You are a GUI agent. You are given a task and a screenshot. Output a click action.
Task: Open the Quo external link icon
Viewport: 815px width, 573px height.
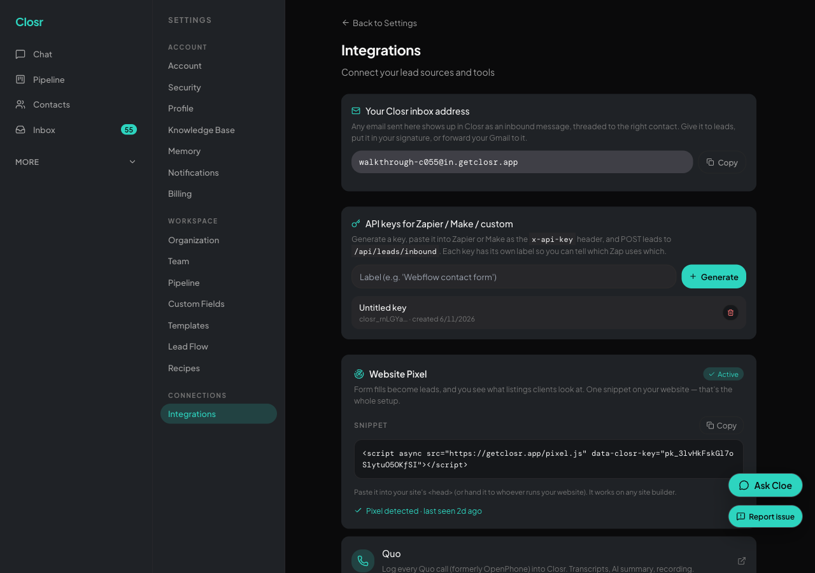tap(742, 561)
